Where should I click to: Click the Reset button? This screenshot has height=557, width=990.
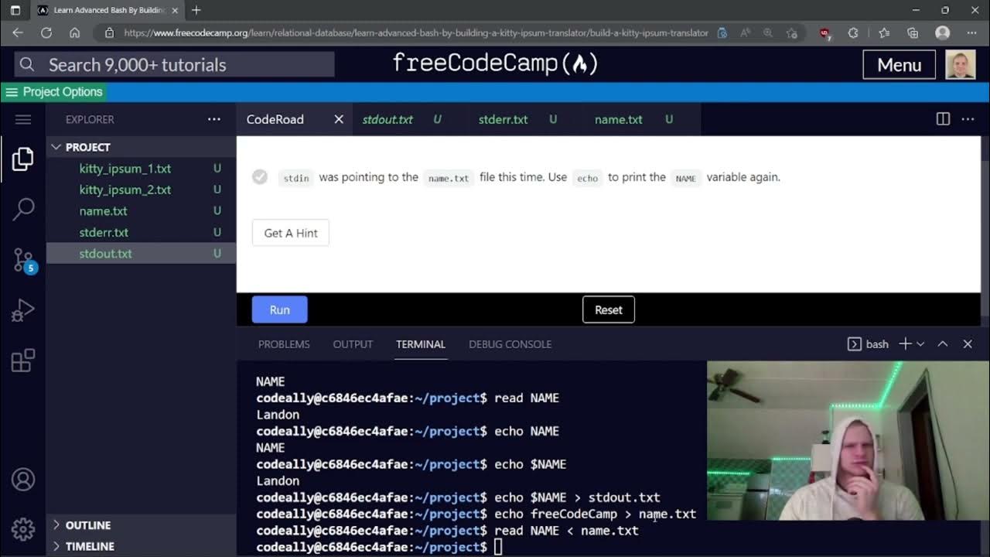click(609, 309)
